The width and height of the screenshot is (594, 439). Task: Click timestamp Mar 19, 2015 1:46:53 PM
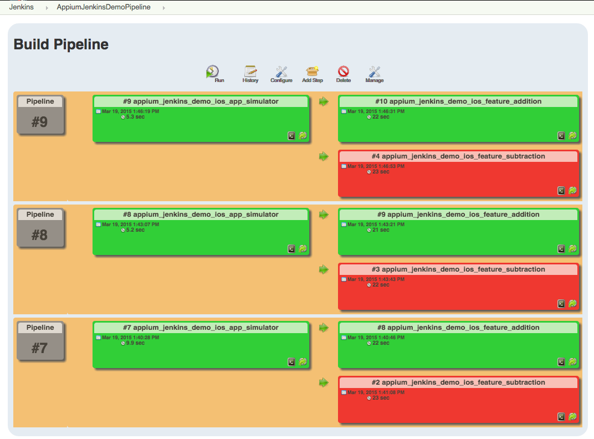pos(376,166)
